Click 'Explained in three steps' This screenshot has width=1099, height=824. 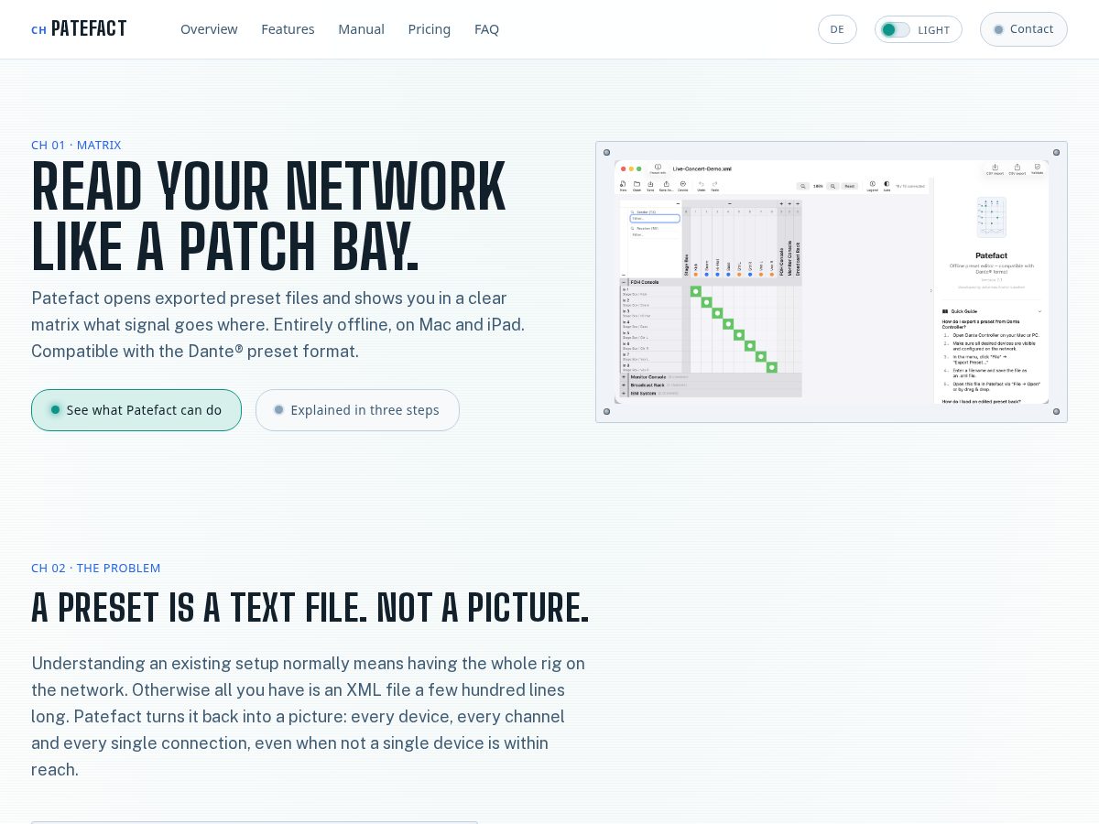click(357, 410)
